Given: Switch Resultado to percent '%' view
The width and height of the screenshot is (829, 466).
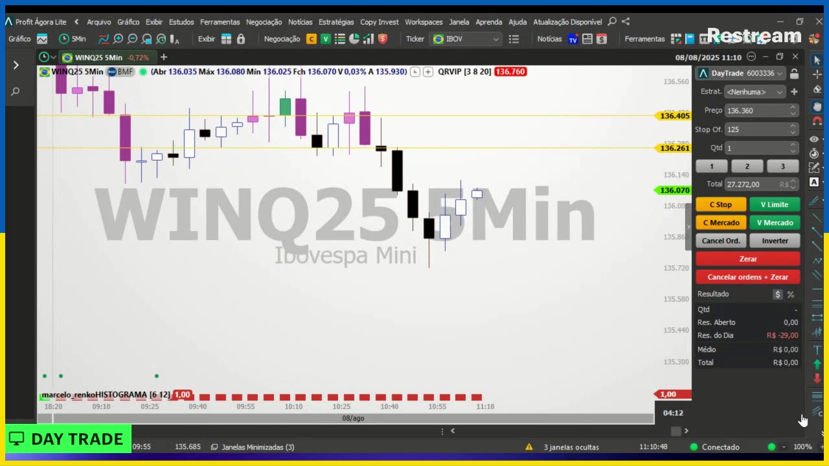Looking at the screenshot, I should 791,294.
